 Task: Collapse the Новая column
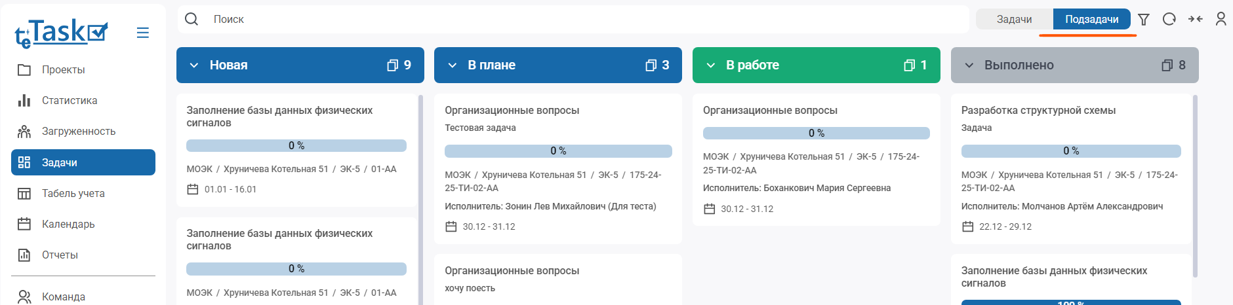tap(194, 65)
